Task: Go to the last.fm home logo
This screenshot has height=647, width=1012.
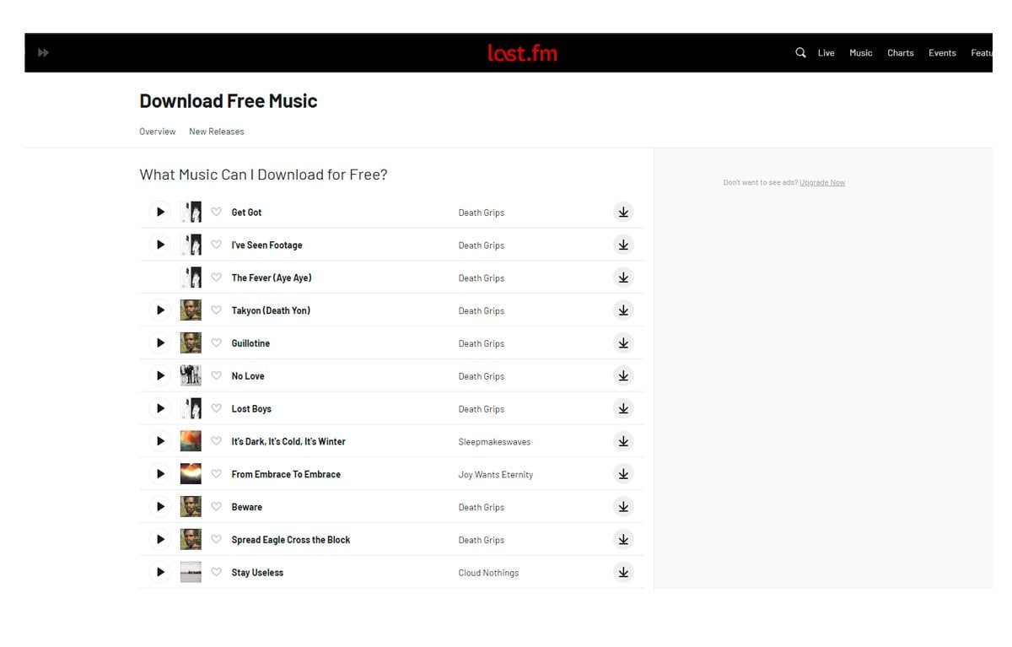Action: pos(522,53)
